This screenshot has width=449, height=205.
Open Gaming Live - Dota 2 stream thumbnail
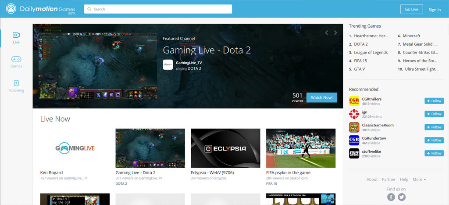(x=150, y=148)
